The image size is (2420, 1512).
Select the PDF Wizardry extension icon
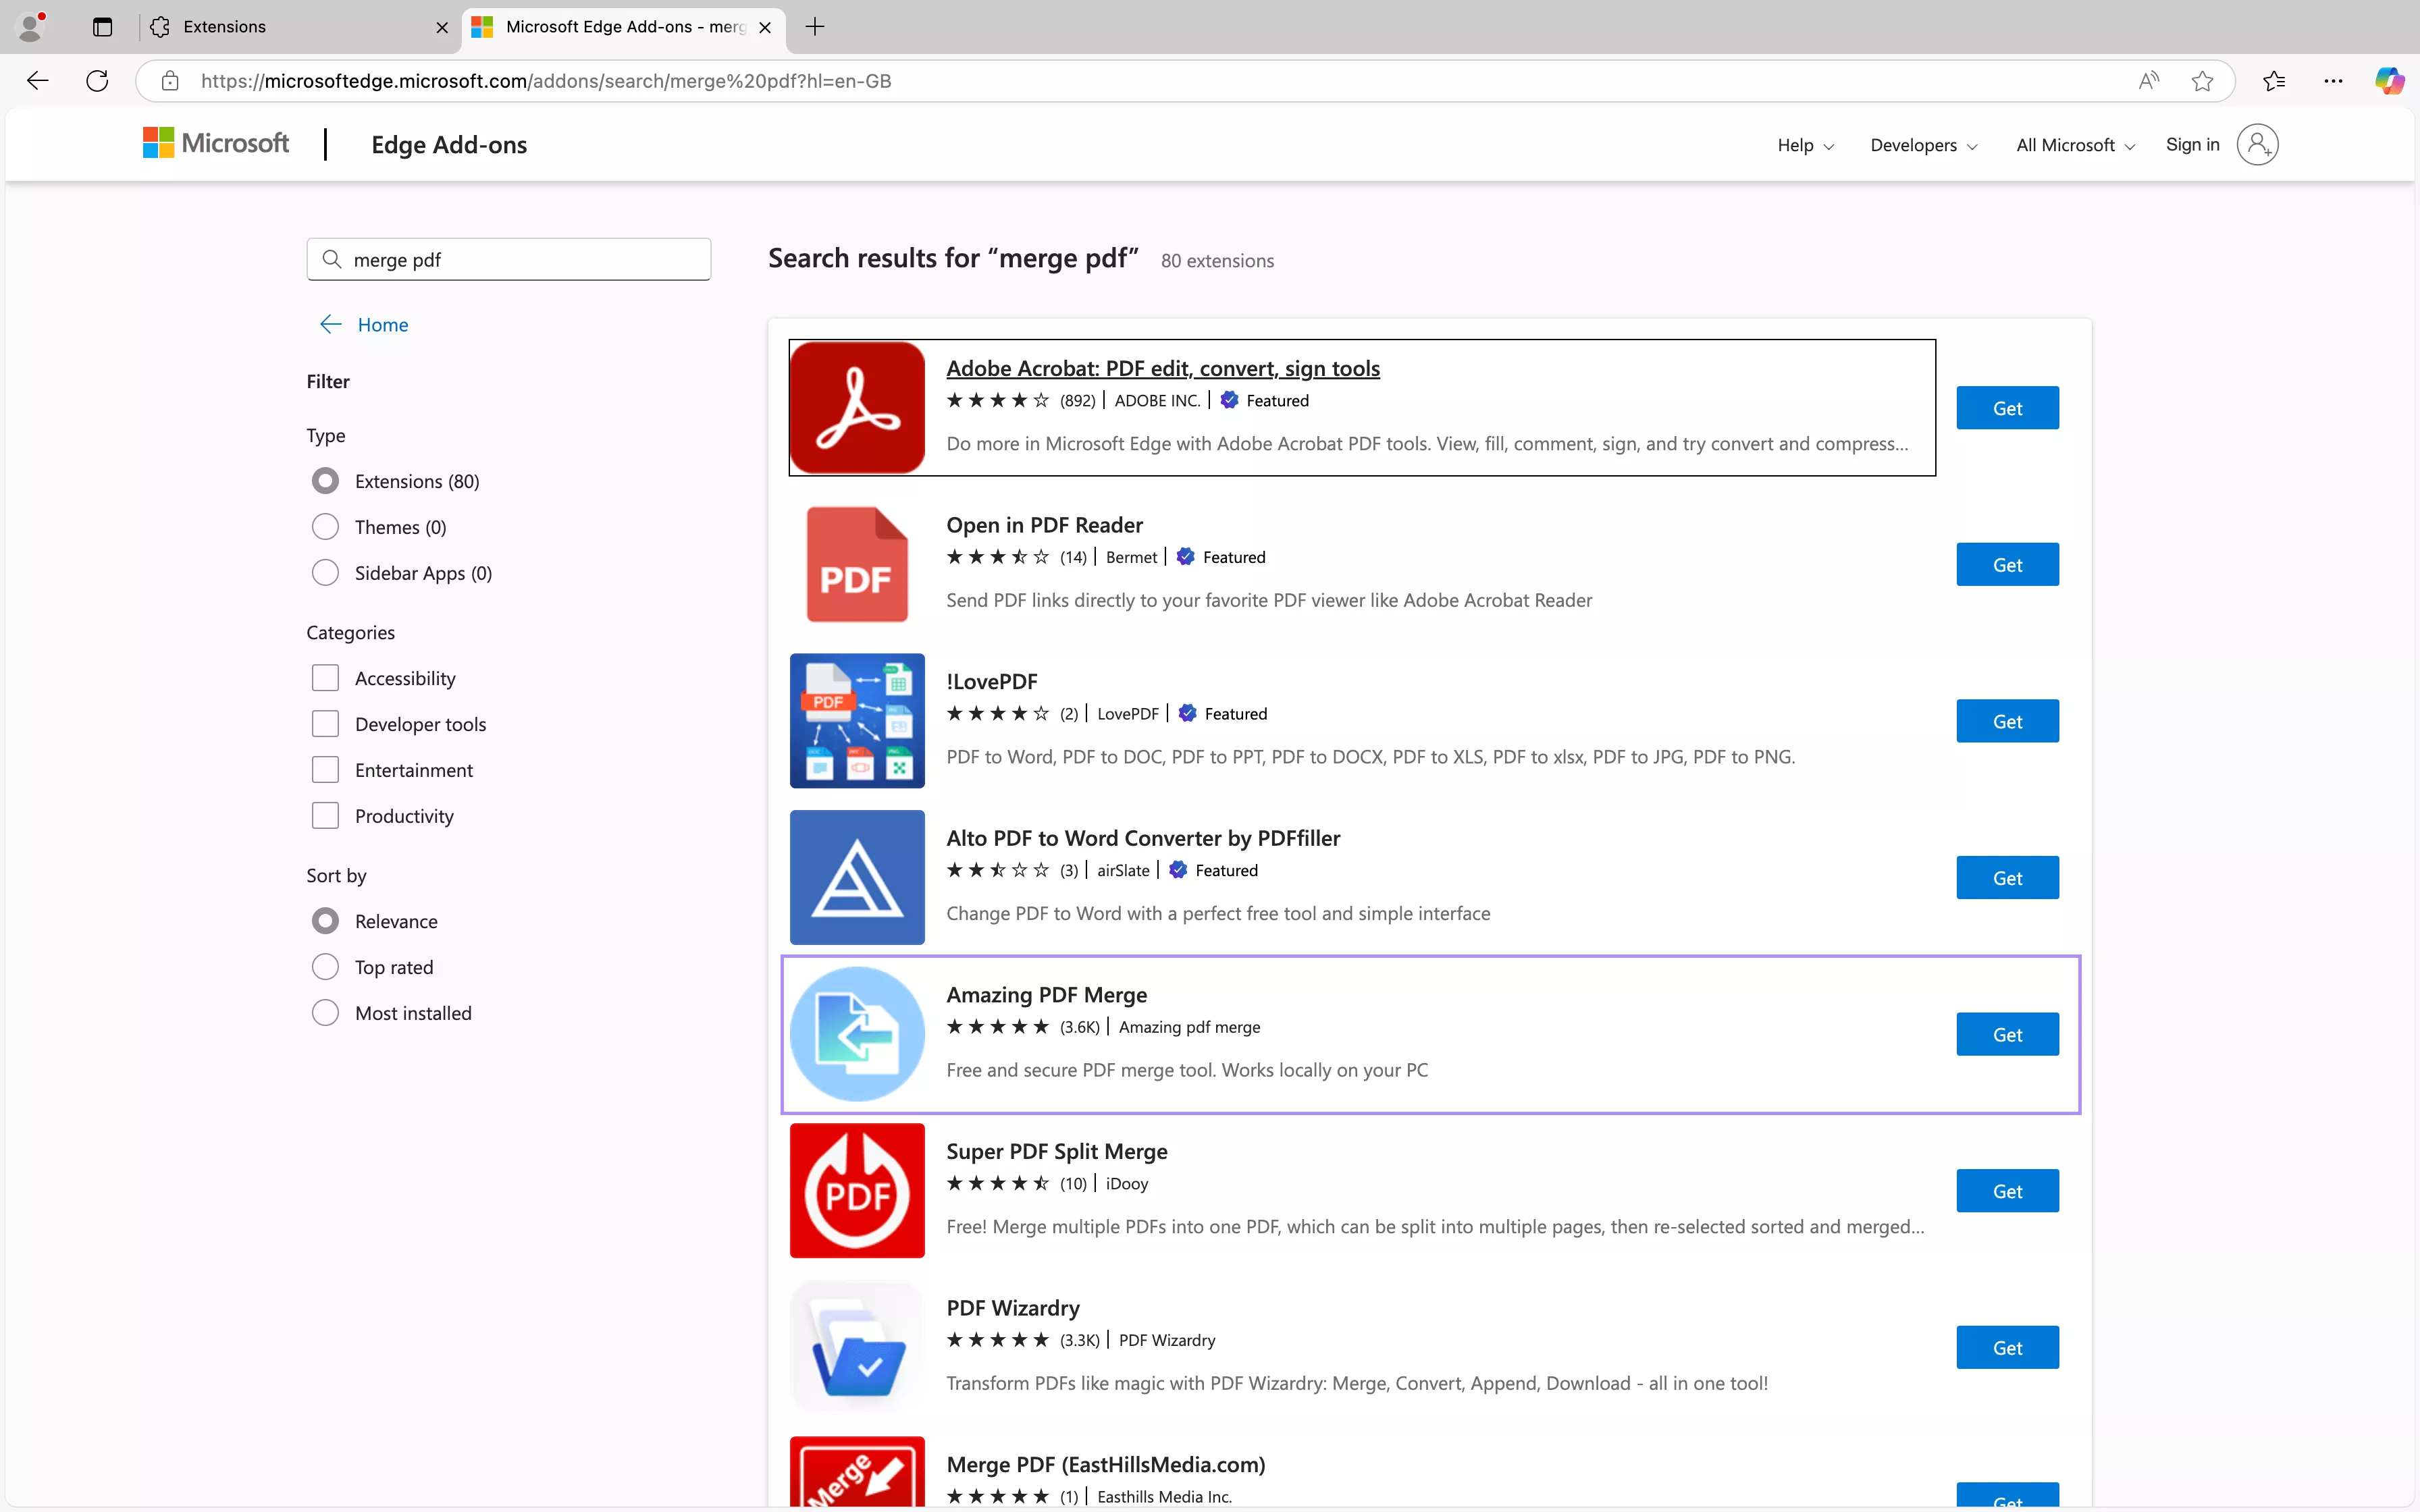856,1346
